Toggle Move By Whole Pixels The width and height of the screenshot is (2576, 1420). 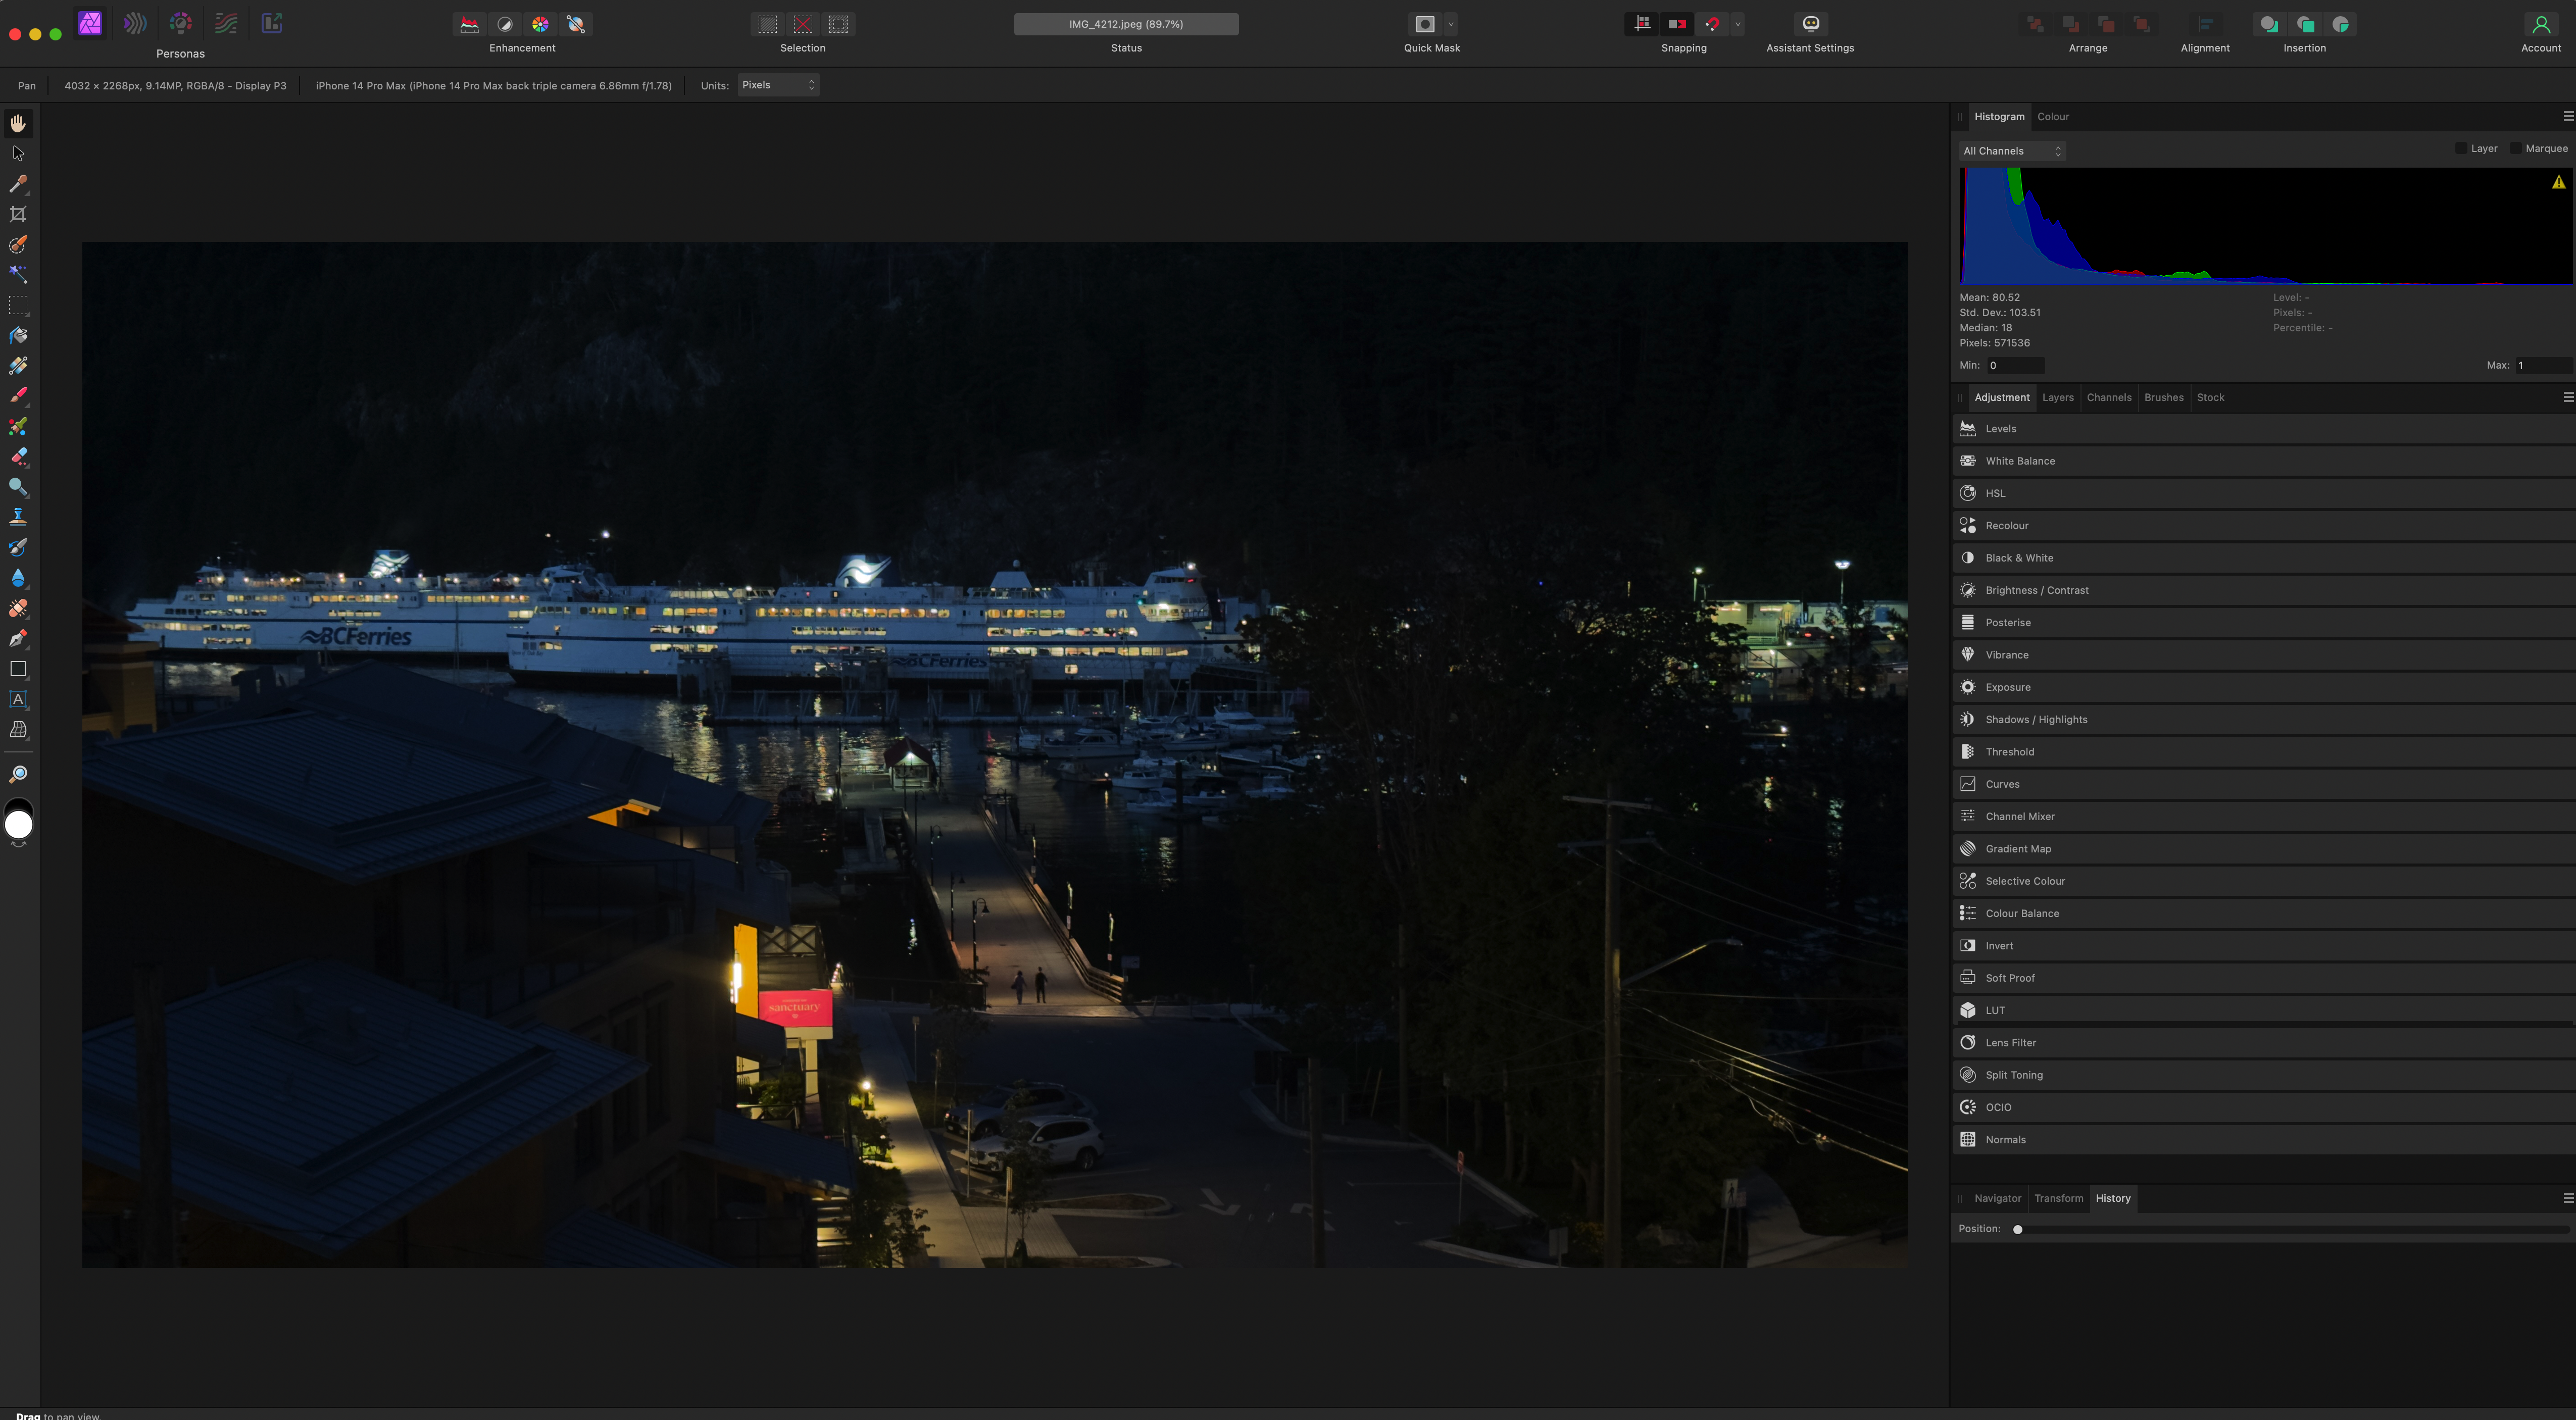click(x=1677, y=24)
